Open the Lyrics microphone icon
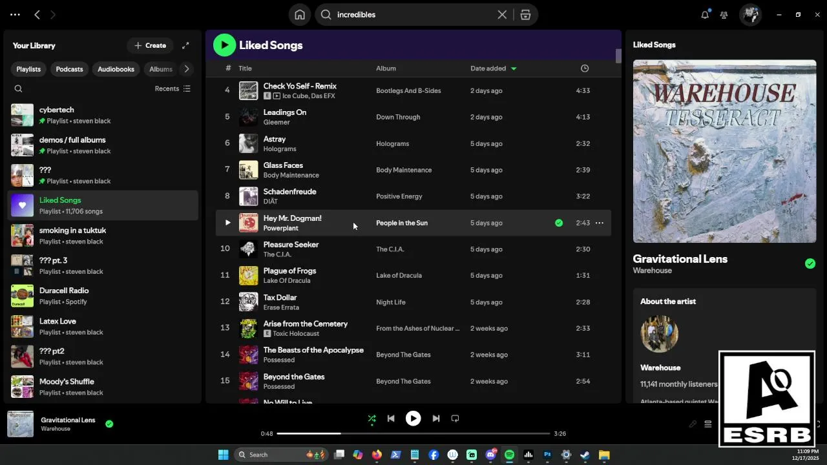The image size is (827, 465). click(693, 424)
